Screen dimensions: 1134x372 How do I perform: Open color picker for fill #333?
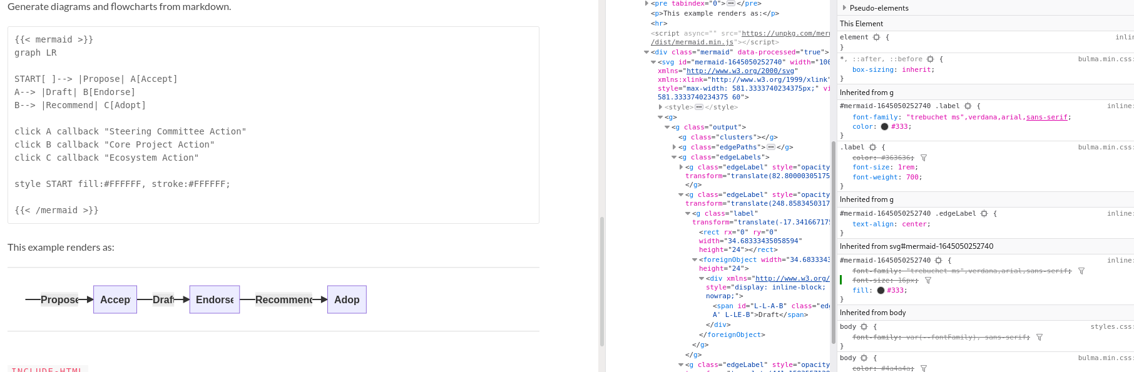point(881,291)
